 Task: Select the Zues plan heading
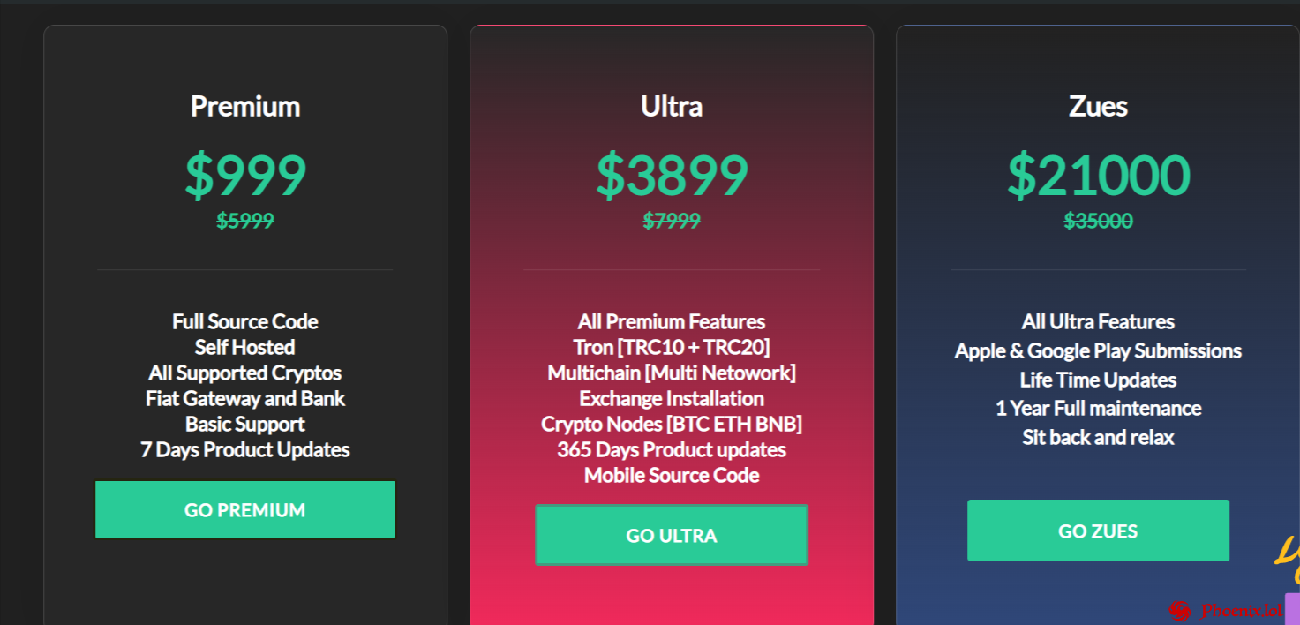coord(1098,107)
